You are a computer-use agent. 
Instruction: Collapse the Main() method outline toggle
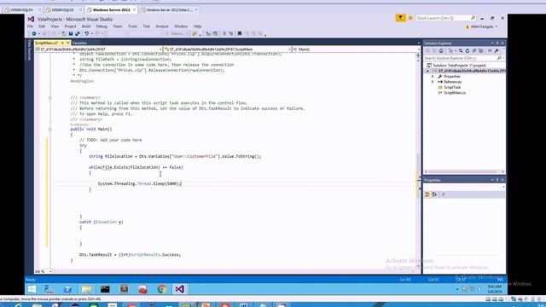pyautogui.click(x=50, y=129)
